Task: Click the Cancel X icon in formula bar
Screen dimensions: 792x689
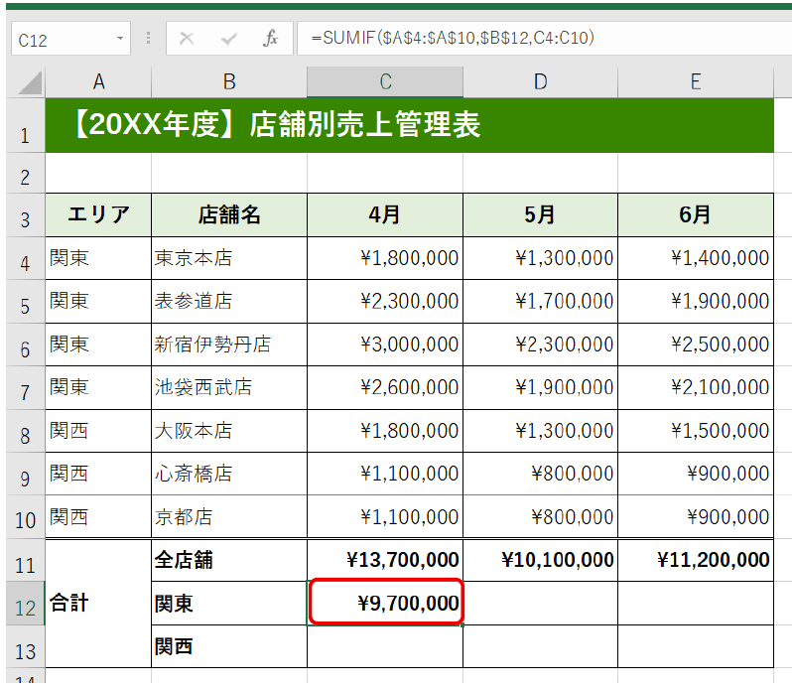Action: click(x=187, y=39)
